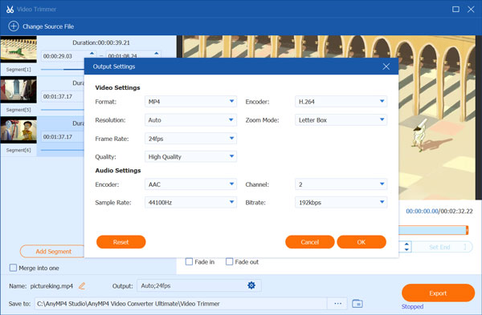Click the Segment[1] range slider
This screenshot has width=482, height=315.
coord(63,70)
